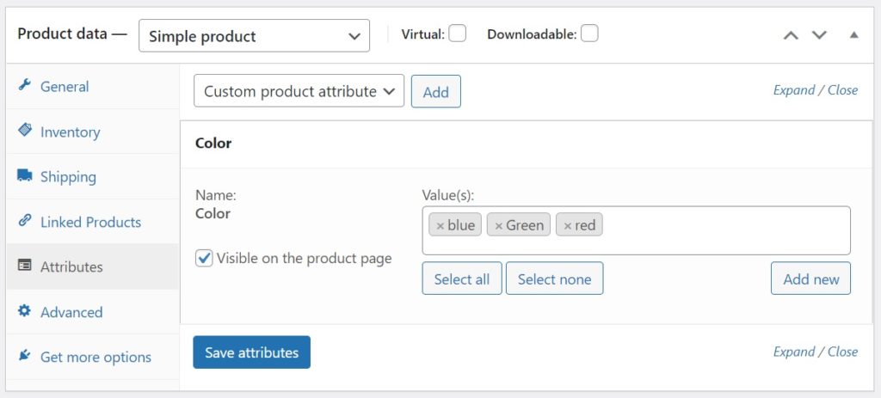Open the Get more options tab
This screenshot has height=398, width=881.
(x=93, y=357)
